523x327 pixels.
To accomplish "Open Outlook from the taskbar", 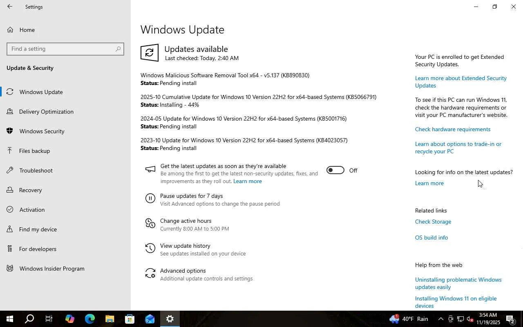I will pos(150,319).
